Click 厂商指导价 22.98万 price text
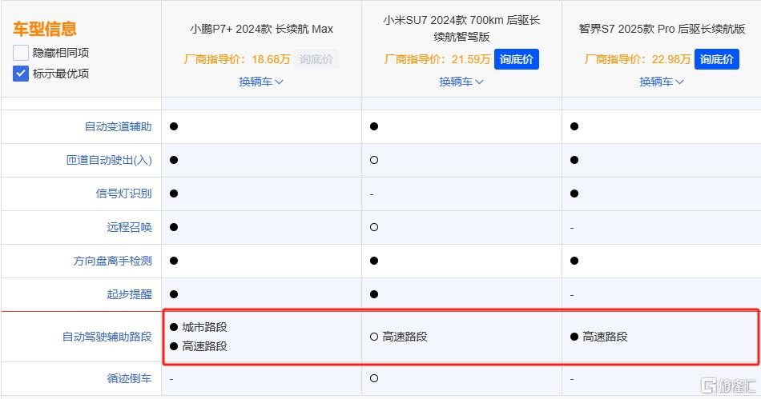Image resolution: width=761 pixels, height=399 pixels. (638, 59)
